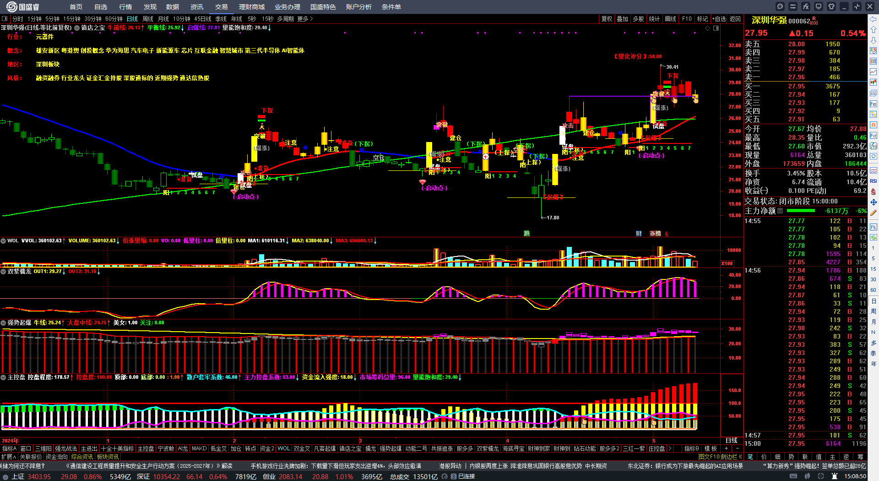
Task: Toggle the 笔 tick view button
Action: coord(750,457)
